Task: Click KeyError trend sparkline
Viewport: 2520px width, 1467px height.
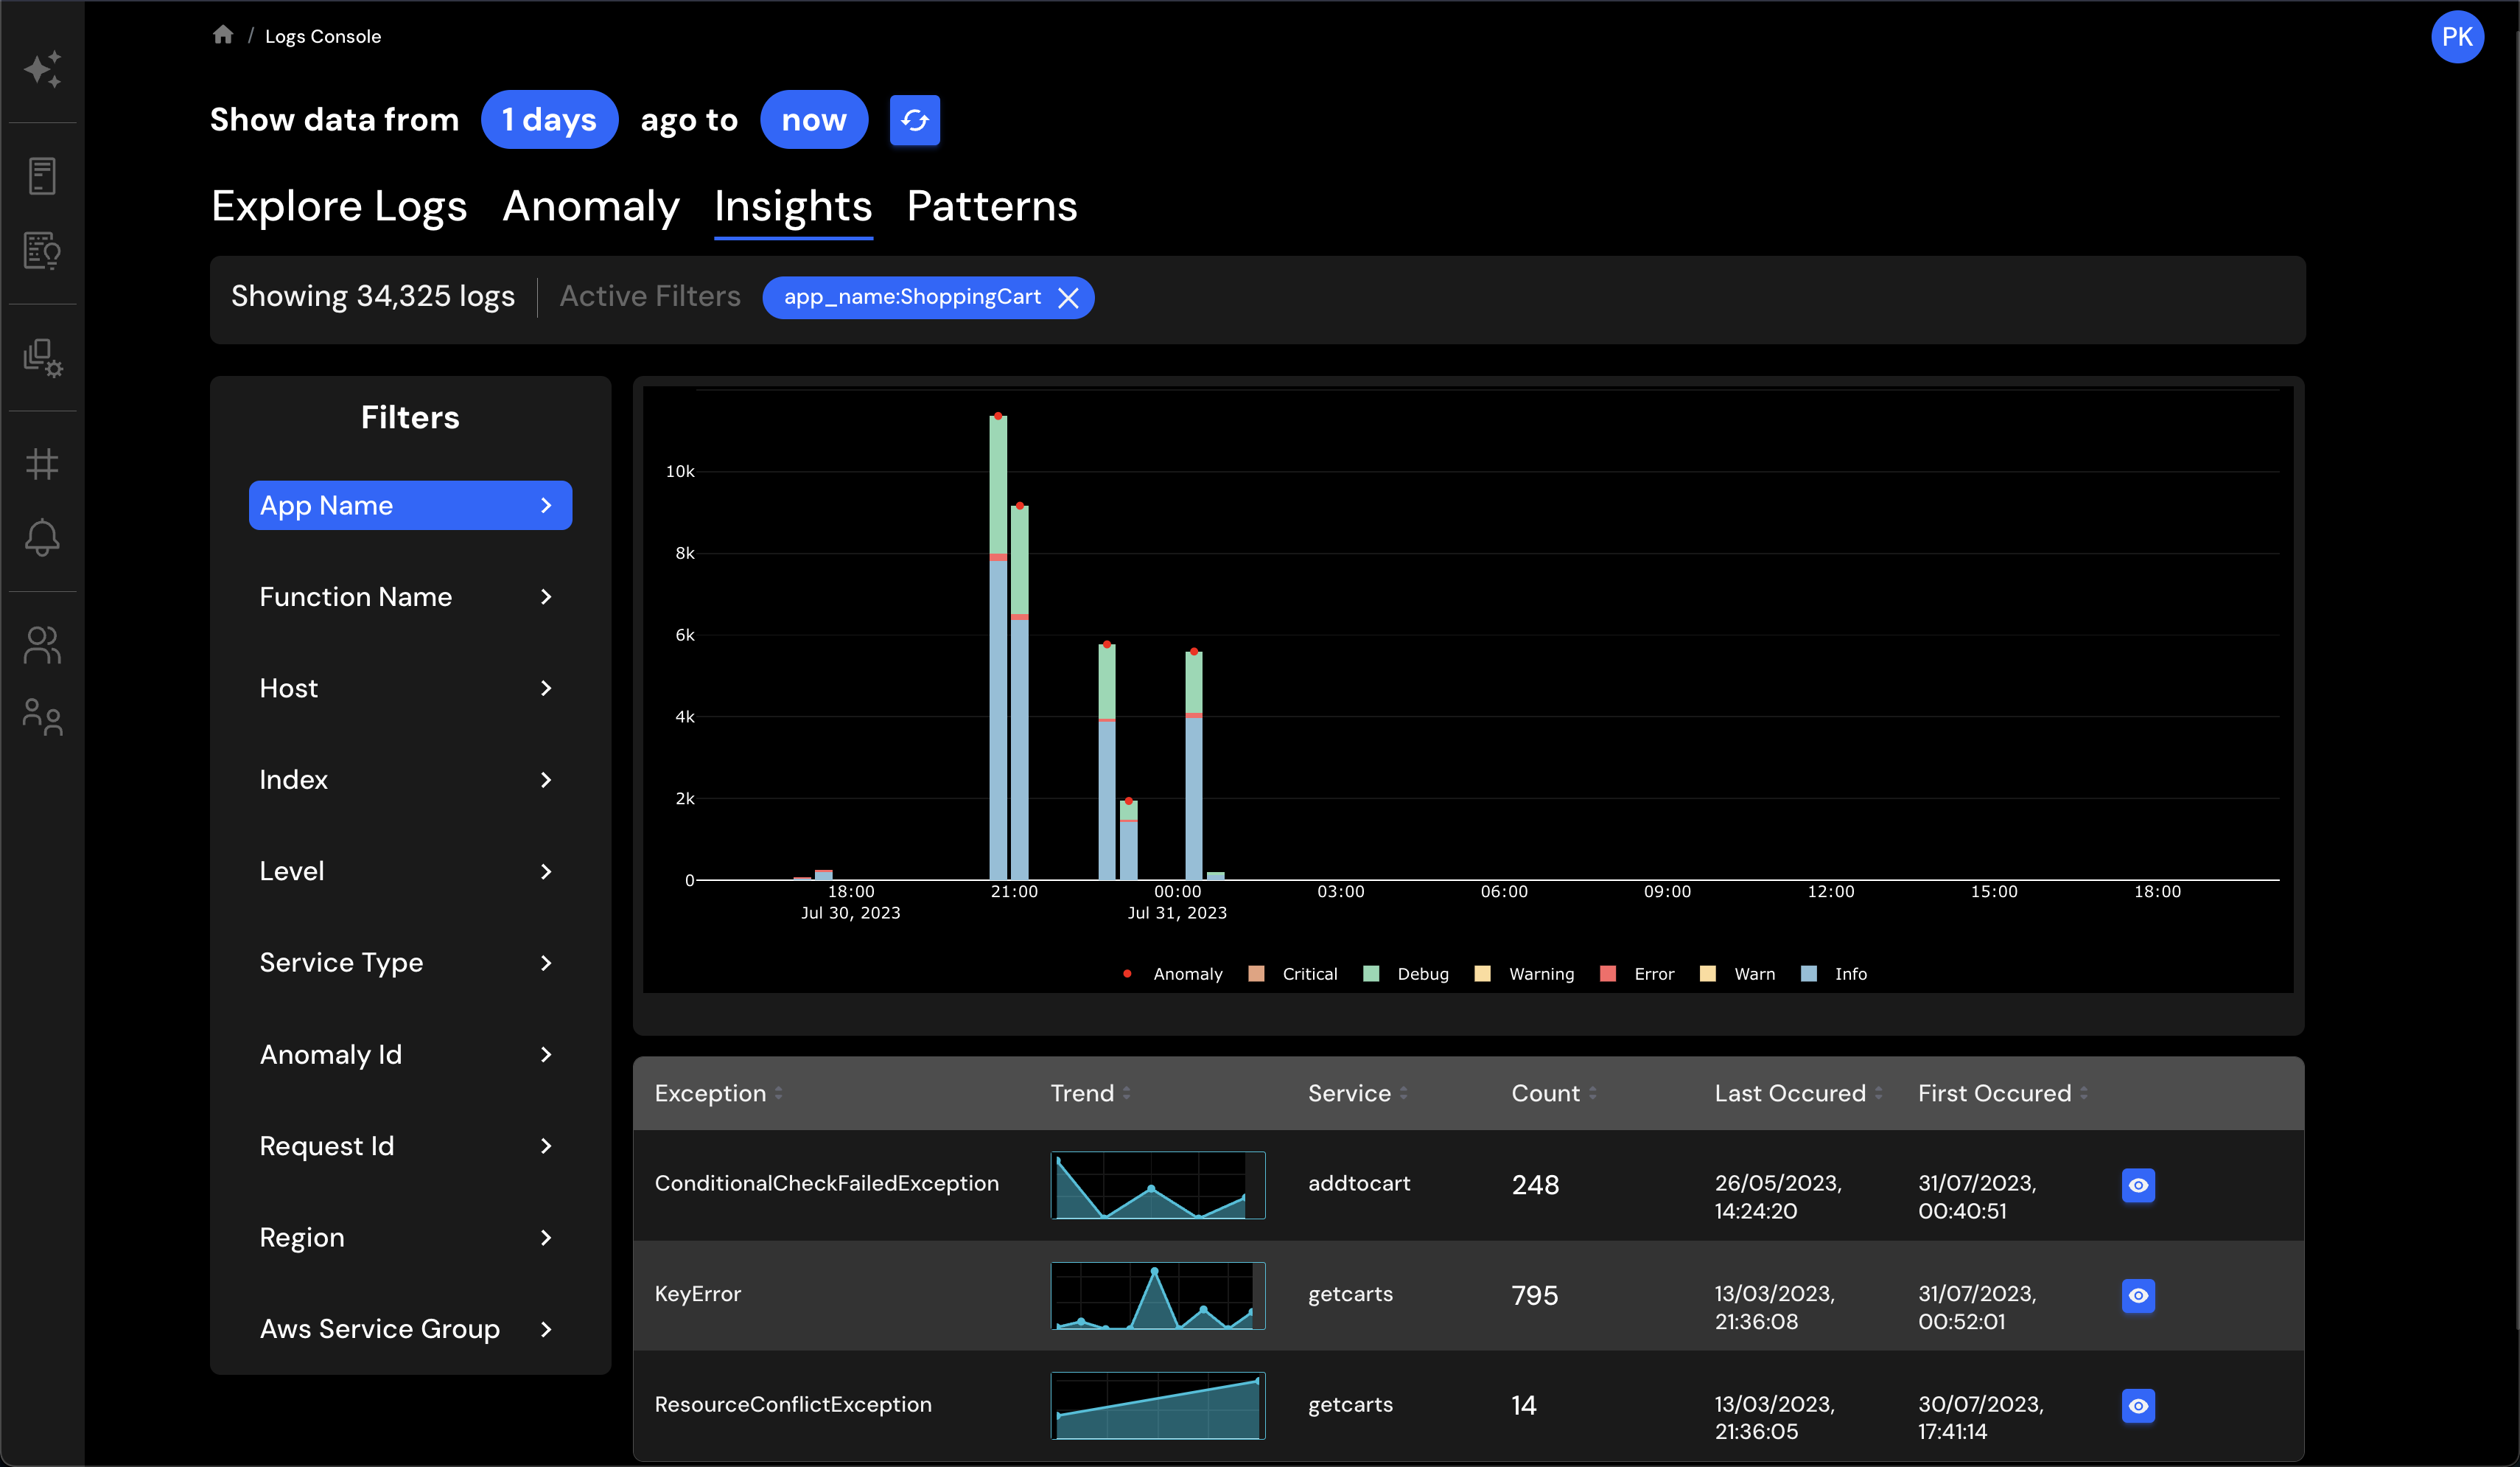Action: (x=1158, y=1296)
